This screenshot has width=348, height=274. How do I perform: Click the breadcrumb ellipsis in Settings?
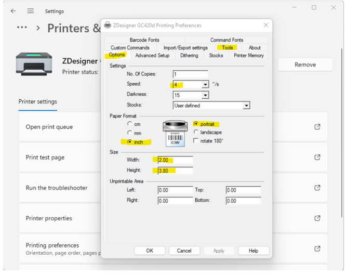(x=22, y=28)
